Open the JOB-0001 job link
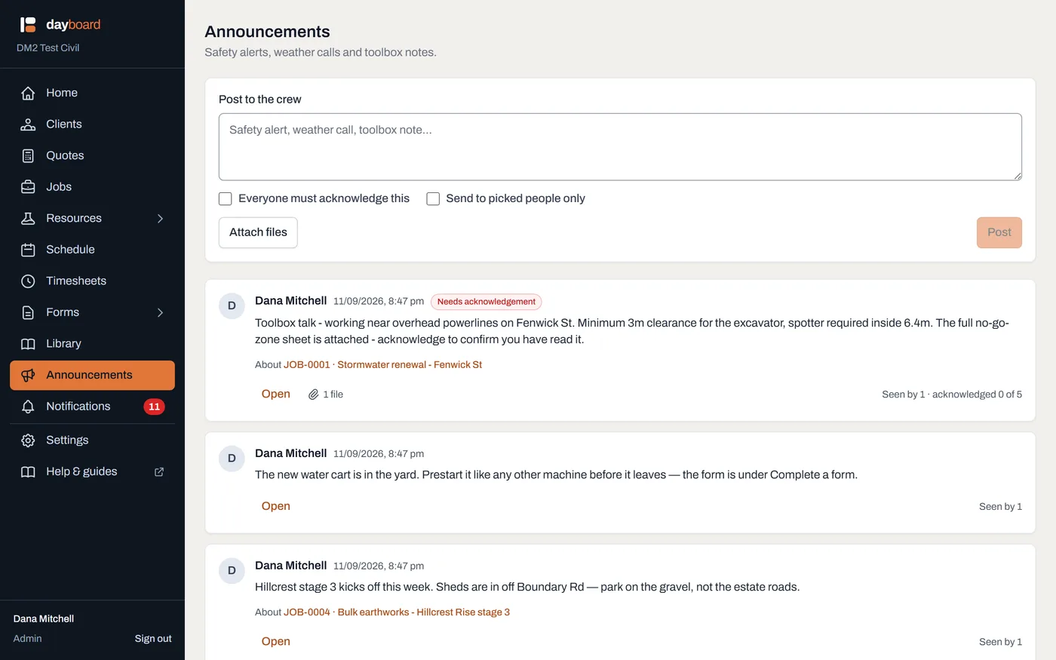 [307, 364]
